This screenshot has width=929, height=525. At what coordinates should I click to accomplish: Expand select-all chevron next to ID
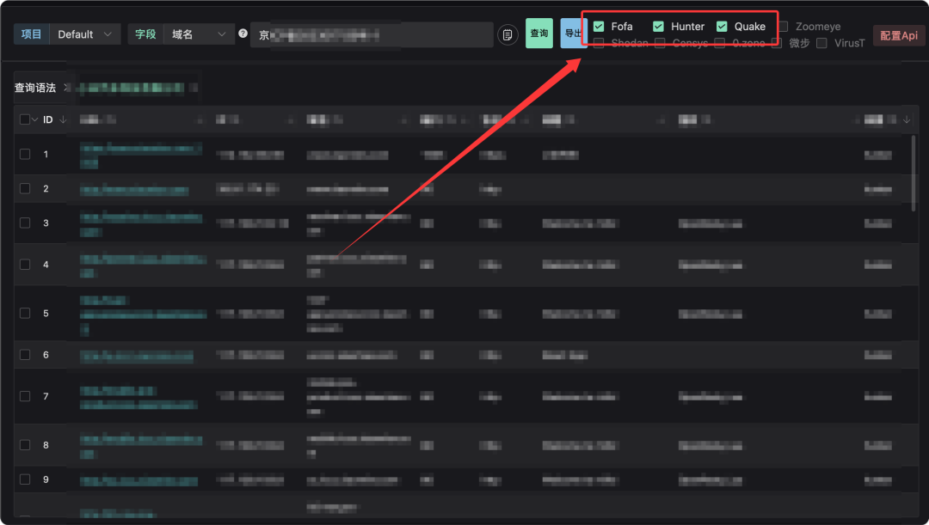point(35,119)
